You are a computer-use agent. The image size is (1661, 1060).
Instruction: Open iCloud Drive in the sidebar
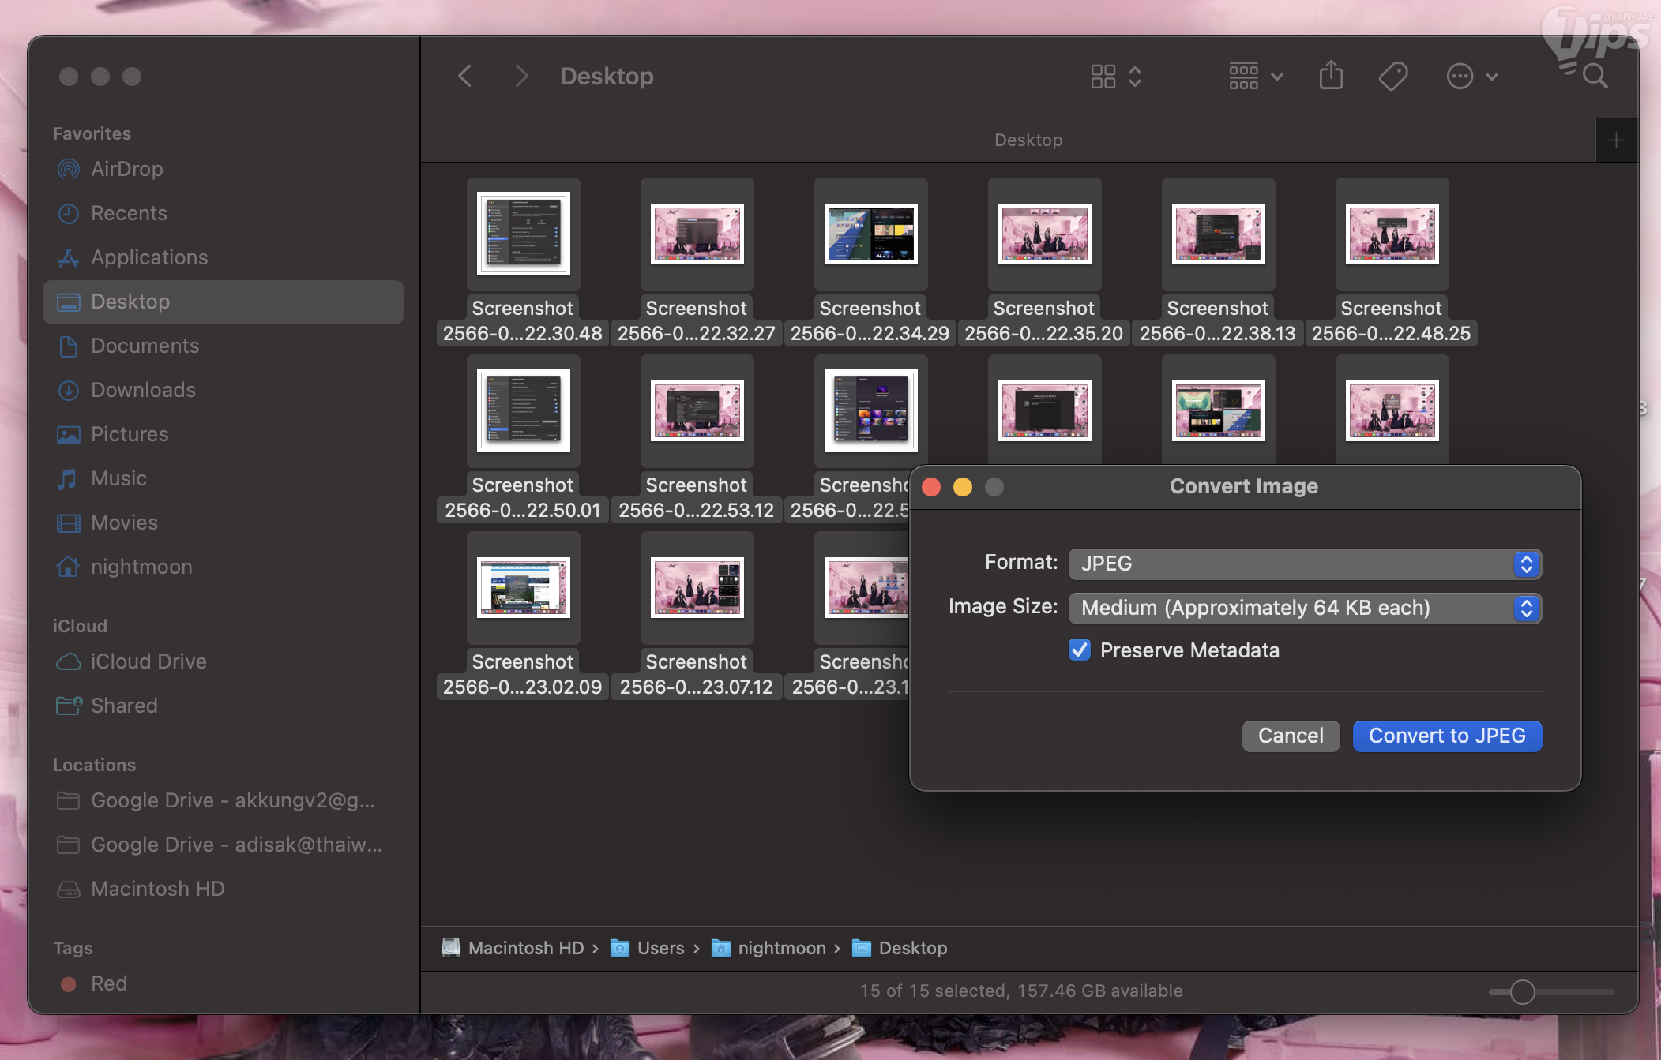(x=148, y=661)
